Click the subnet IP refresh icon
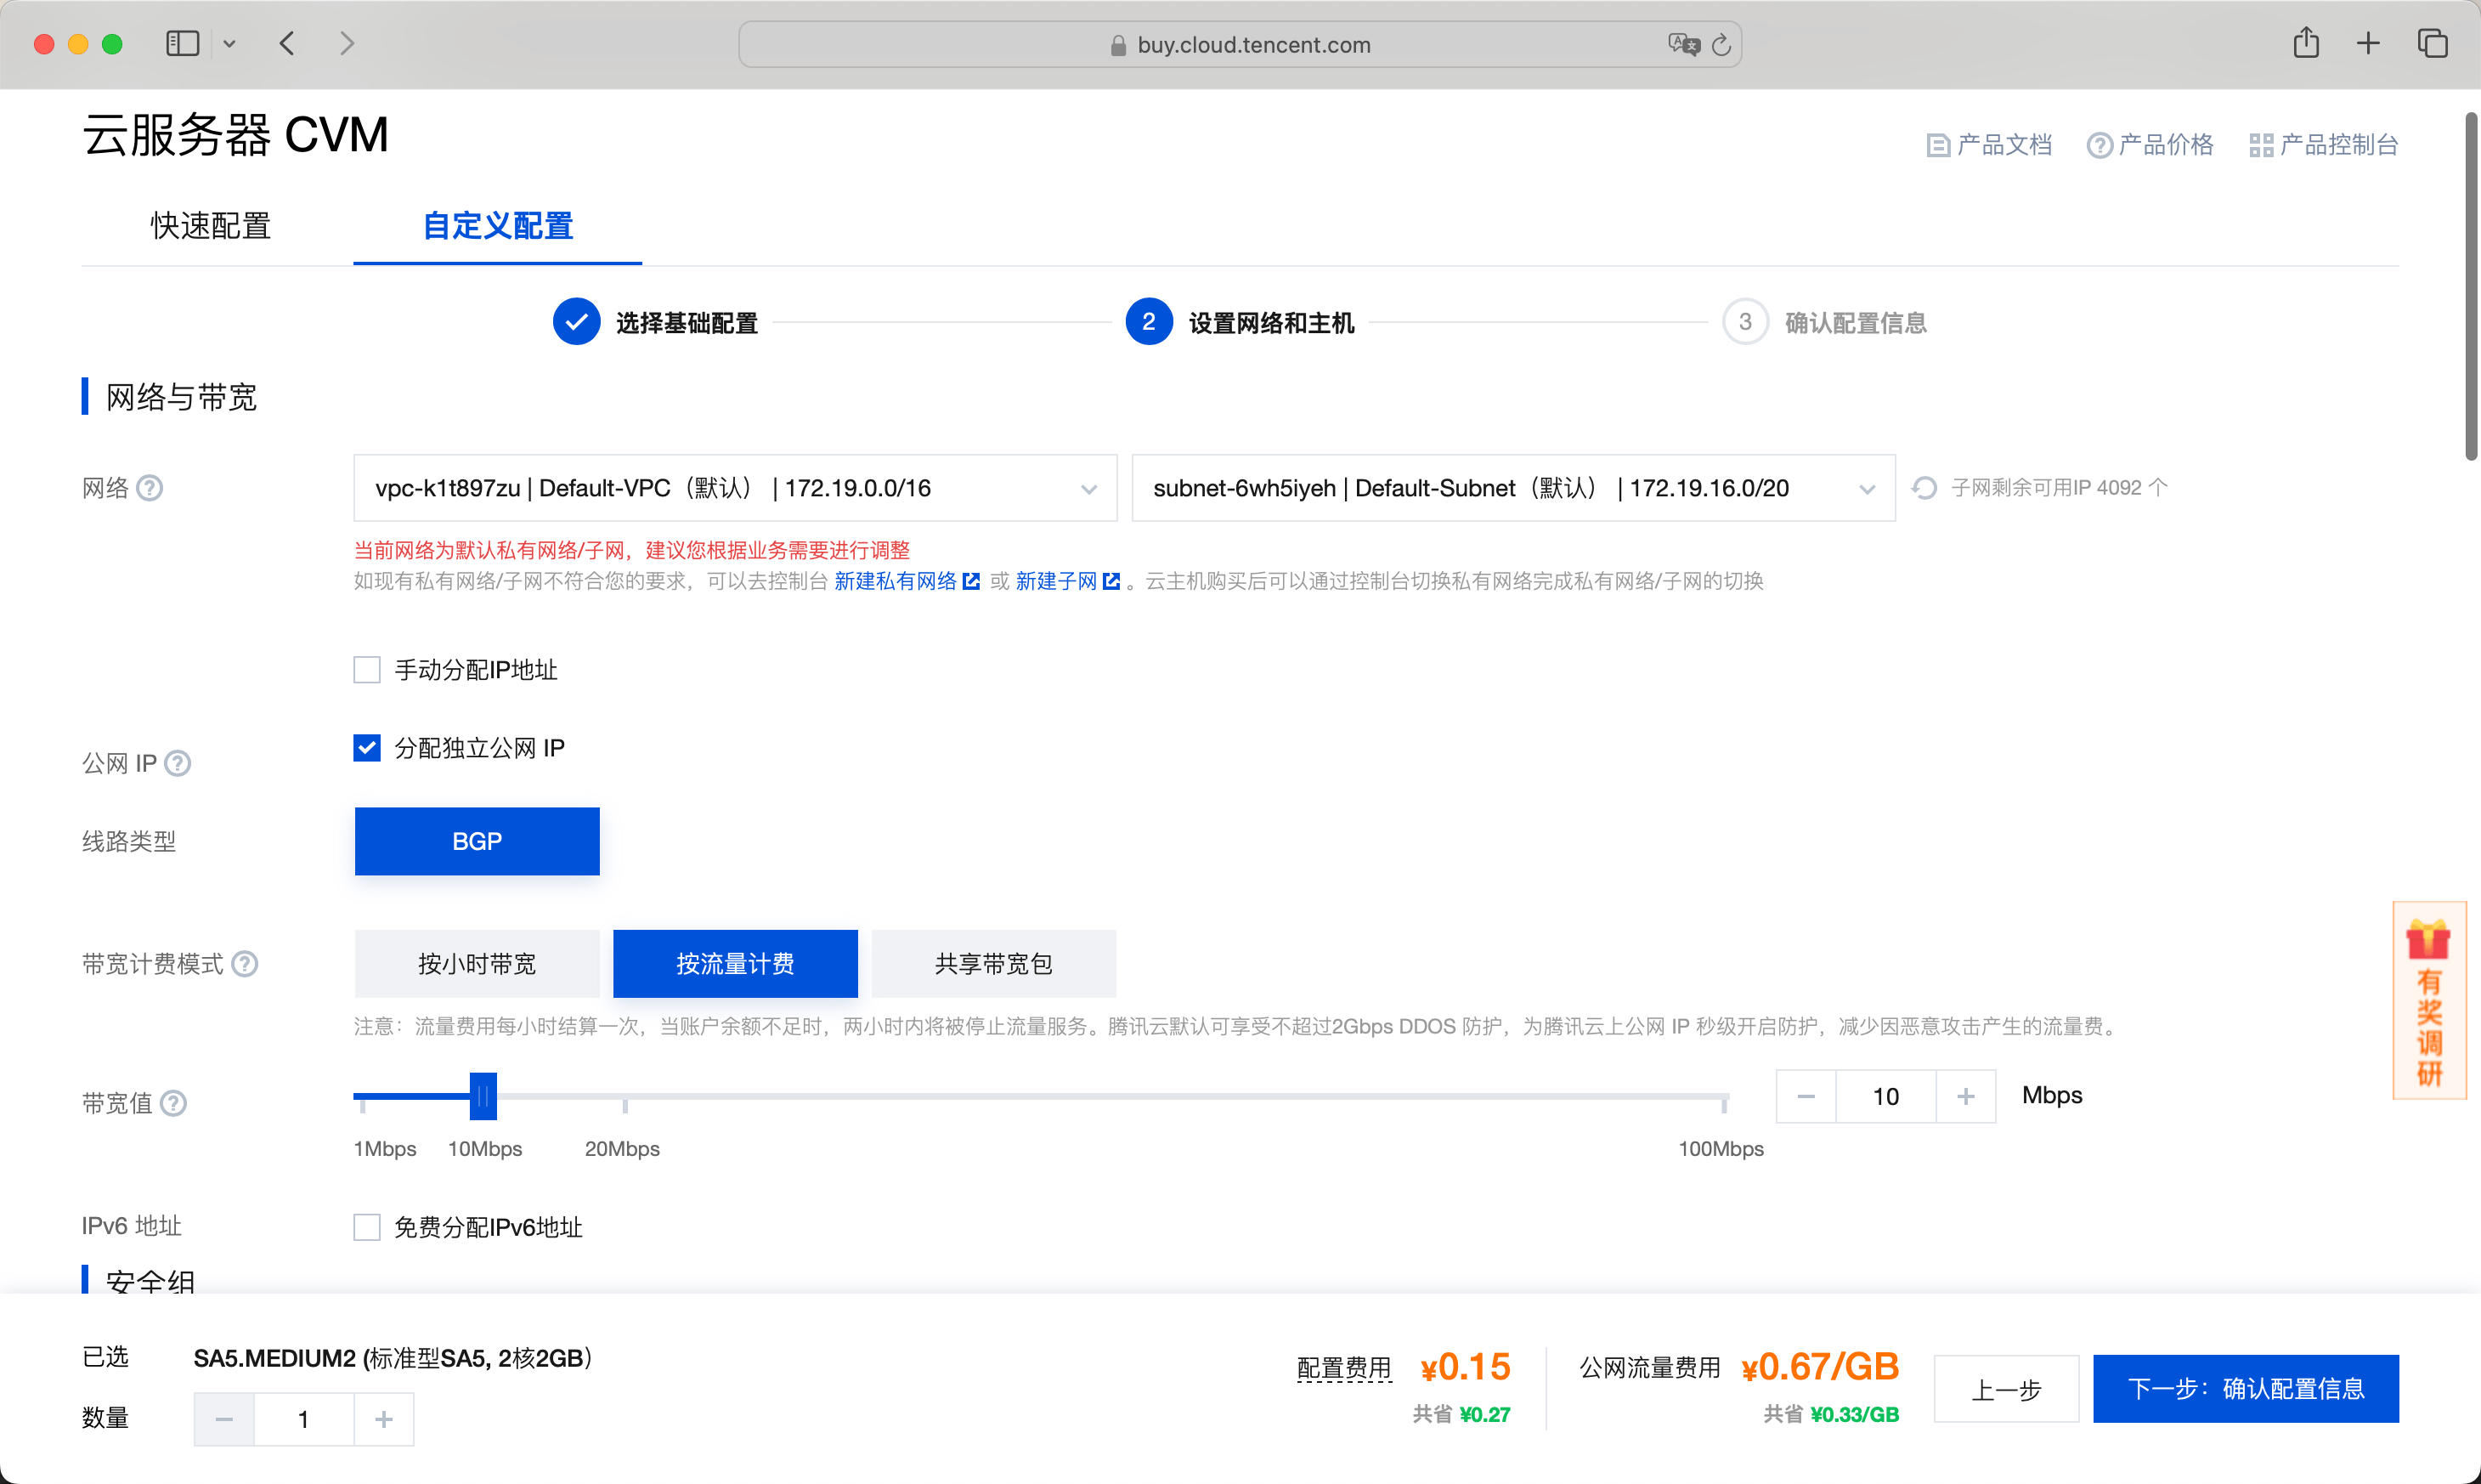 [x=1924, y=488]
